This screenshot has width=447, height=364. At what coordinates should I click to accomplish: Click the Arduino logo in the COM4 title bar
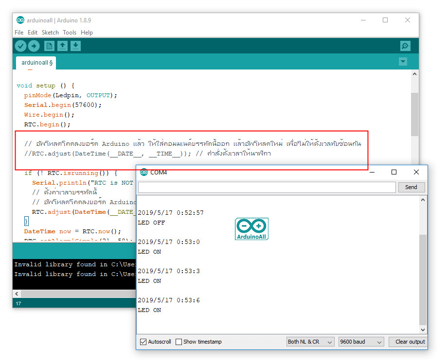144,173
